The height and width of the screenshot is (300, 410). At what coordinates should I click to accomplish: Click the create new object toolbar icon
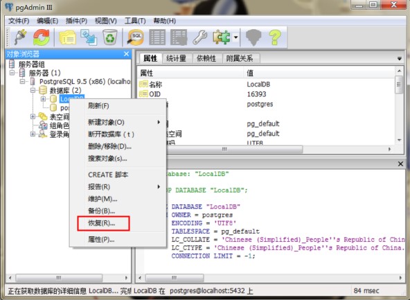coord(89,37)
